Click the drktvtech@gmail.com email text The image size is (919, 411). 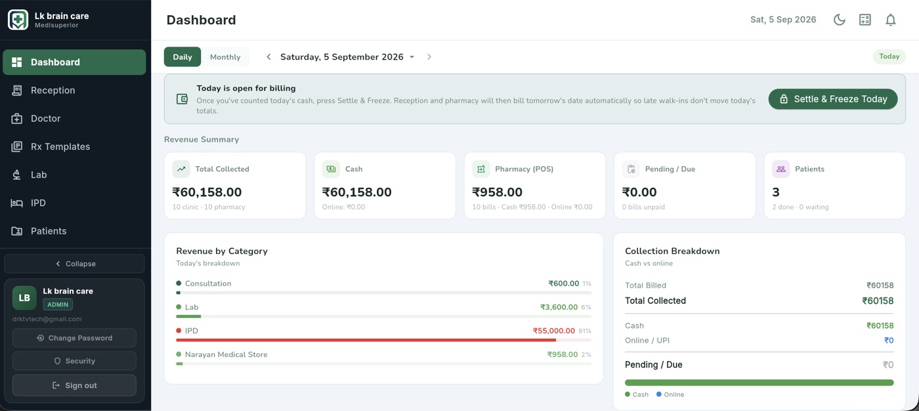pos(47,319)
